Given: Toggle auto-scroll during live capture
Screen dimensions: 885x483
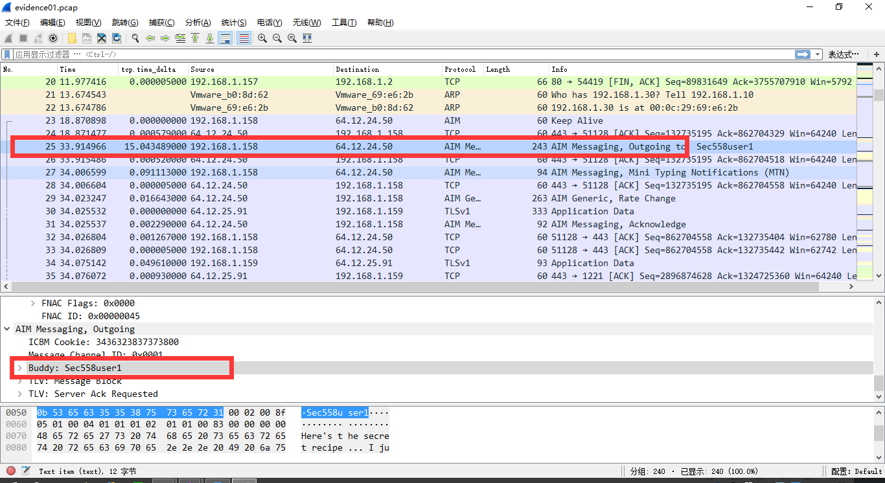Looking at the screenshot, I should 225,38.
